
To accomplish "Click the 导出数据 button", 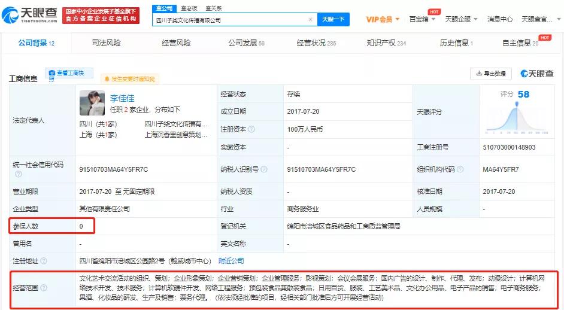I will click(491, 74).
